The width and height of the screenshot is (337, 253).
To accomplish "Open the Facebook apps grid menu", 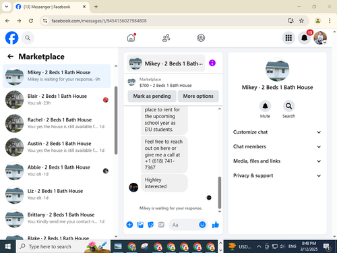I will point(288,38).
